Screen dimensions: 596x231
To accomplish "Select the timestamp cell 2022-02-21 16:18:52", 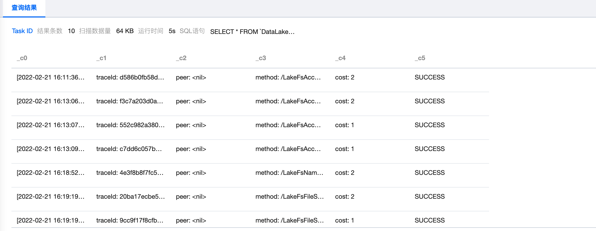I will [50, 173].
